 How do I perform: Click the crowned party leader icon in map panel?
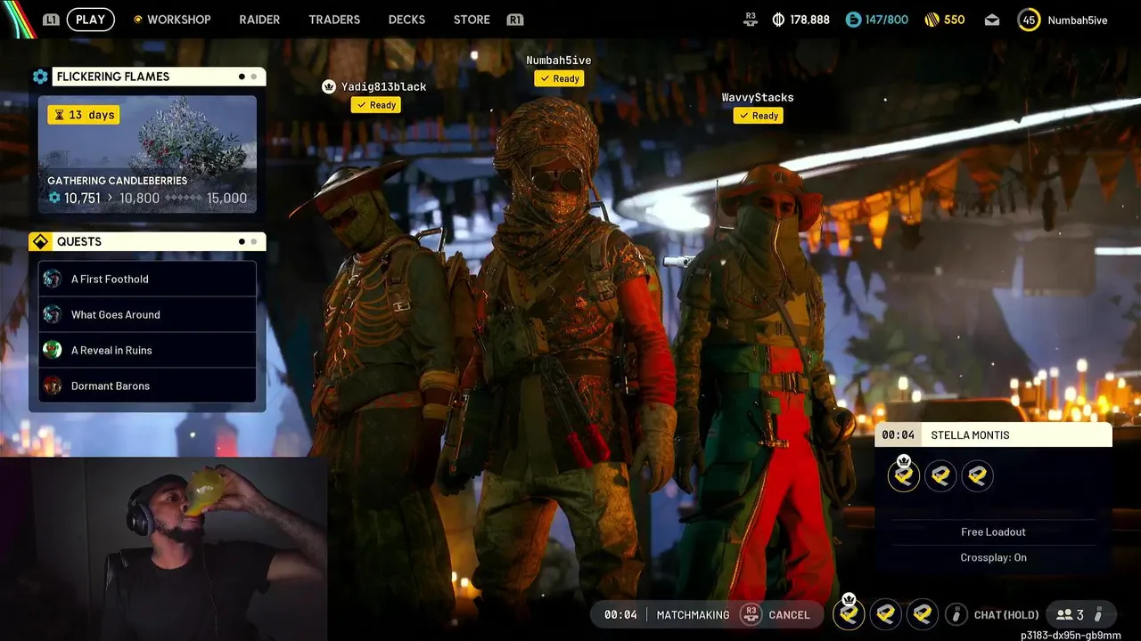(x=904, y=475)
